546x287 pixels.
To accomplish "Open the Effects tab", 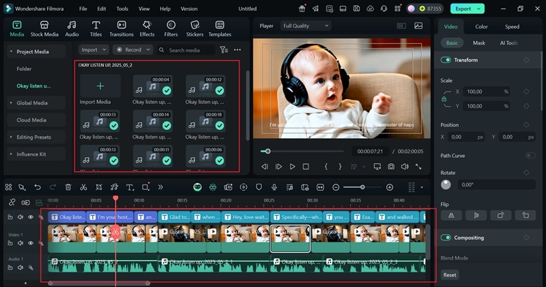I will coord(147,29).
